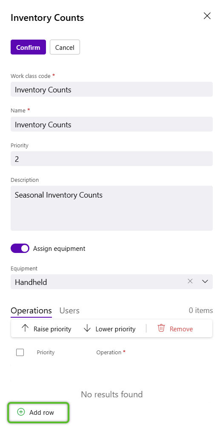Click the Remove trash can icon
Image resolution: width=223 pixels, height=445 pixels.
pyautogui.click(x=161, y=328)
